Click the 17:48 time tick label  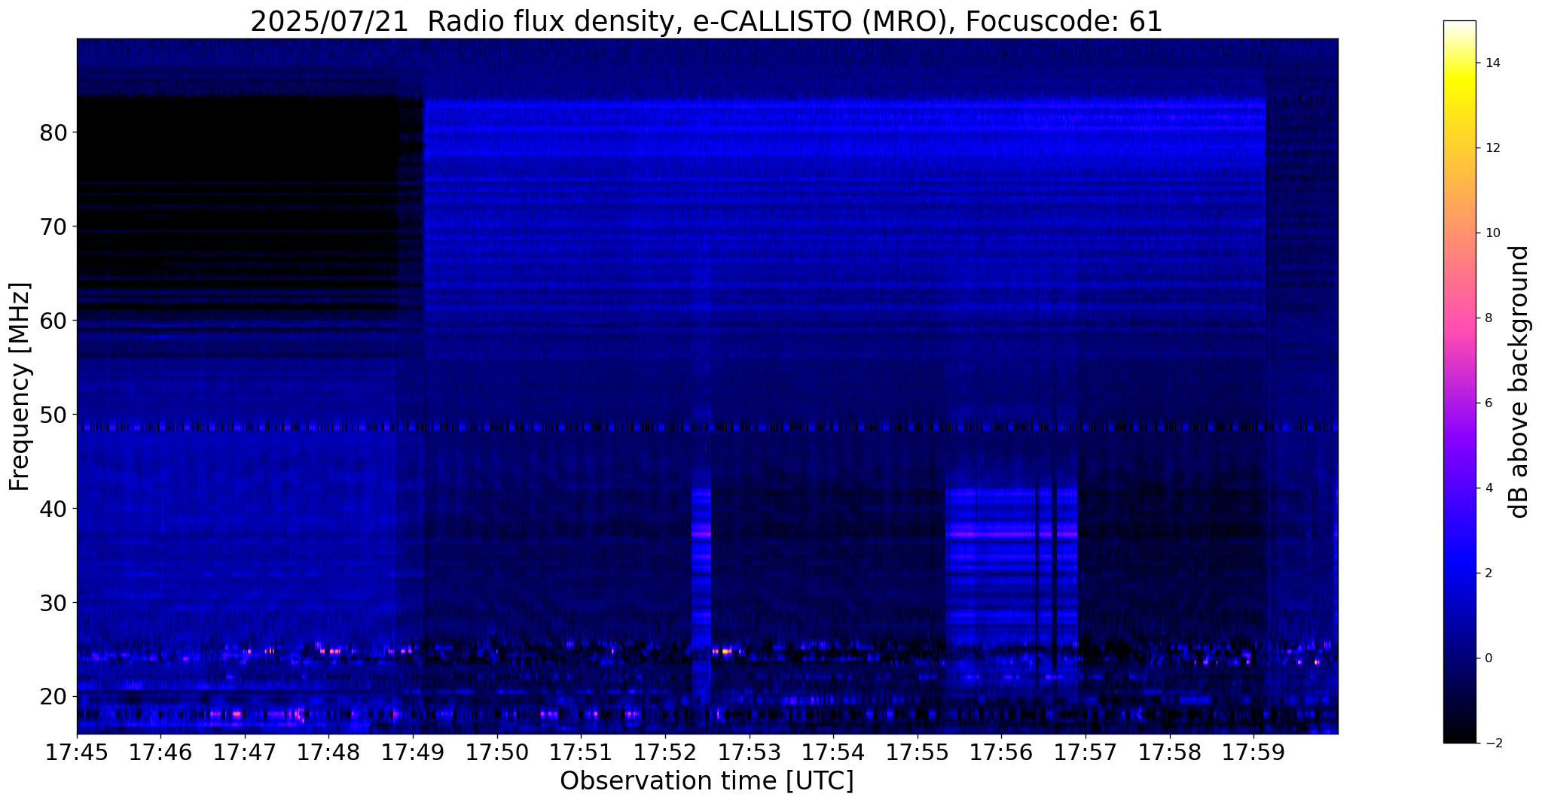coord(328,753)
